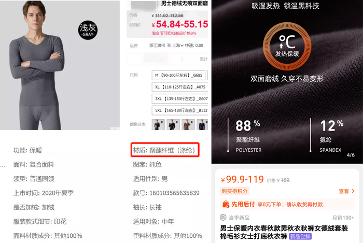Tap the 新 seasonal new product icon

222,217
